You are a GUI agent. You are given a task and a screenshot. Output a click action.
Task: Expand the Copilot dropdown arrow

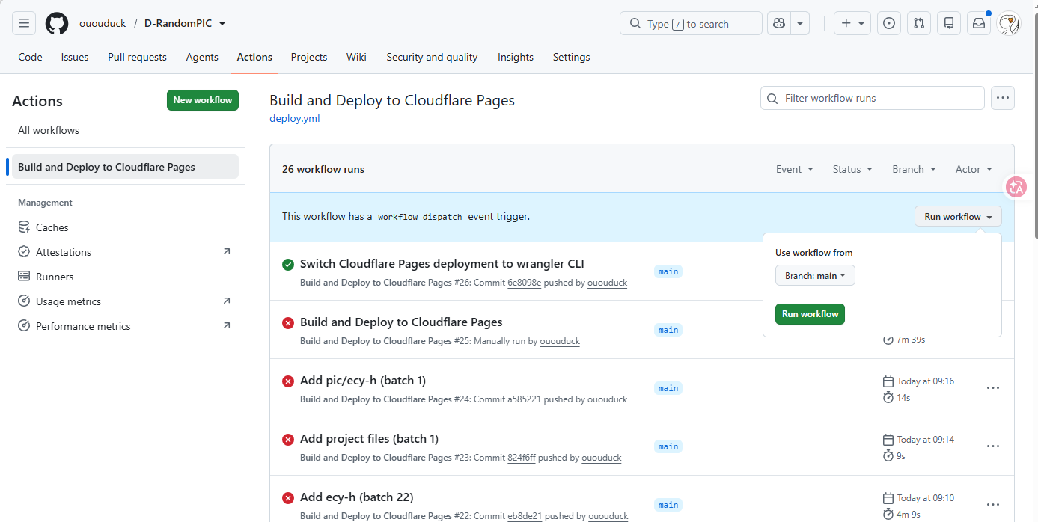click(x=800, y=23)
